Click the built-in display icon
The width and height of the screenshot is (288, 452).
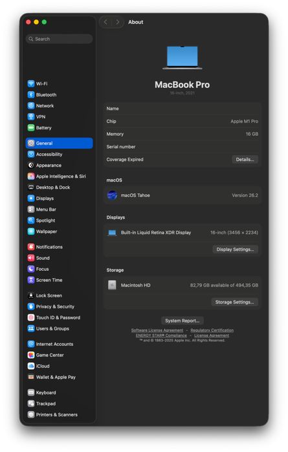[x=112, y=233]
